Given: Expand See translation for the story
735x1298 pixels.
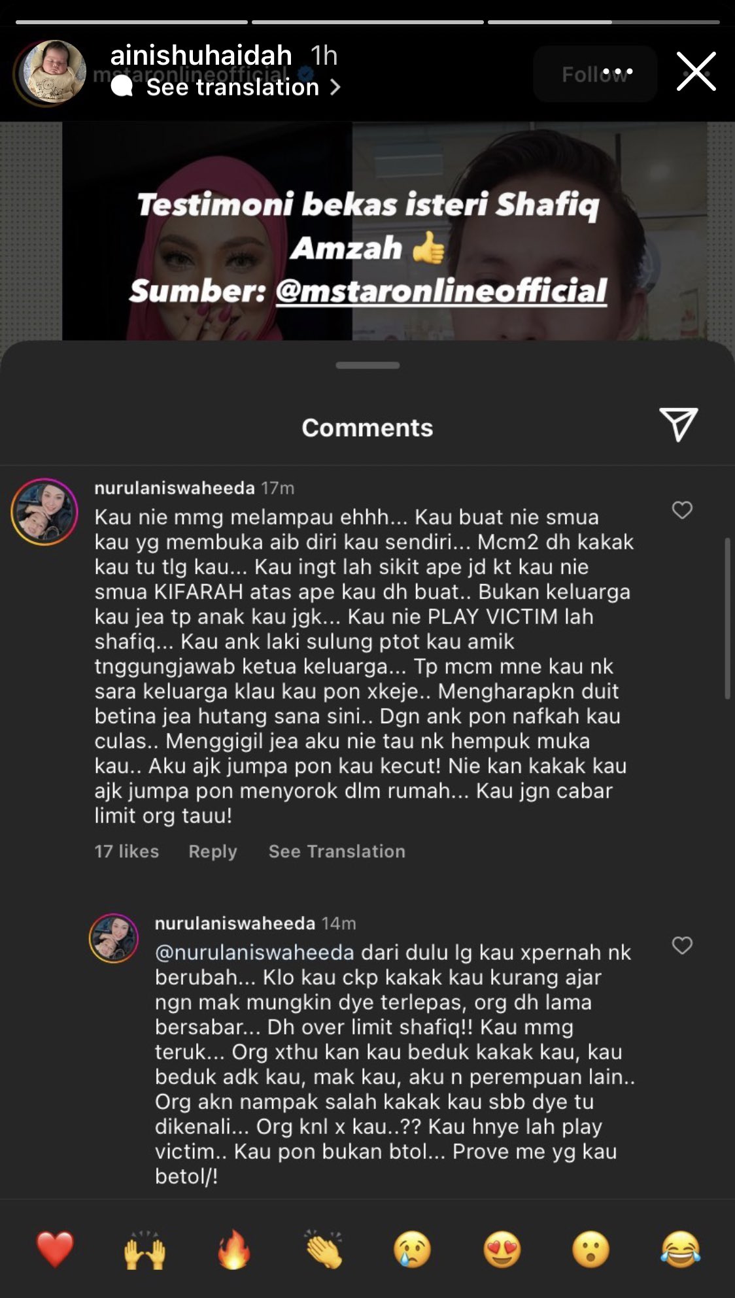Looking at the screenshot, I should point(233,87).
